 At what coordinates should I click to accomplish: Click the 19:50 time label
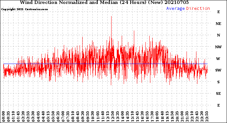[x=172, y=116]
